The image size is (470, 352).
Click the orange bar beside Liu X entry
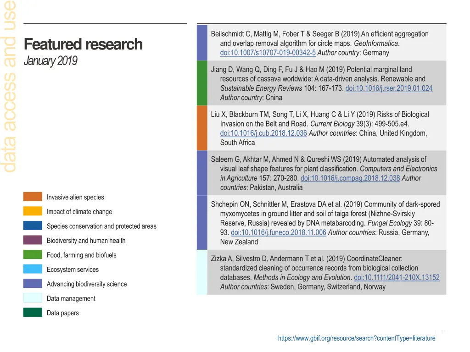click(202, 128)
